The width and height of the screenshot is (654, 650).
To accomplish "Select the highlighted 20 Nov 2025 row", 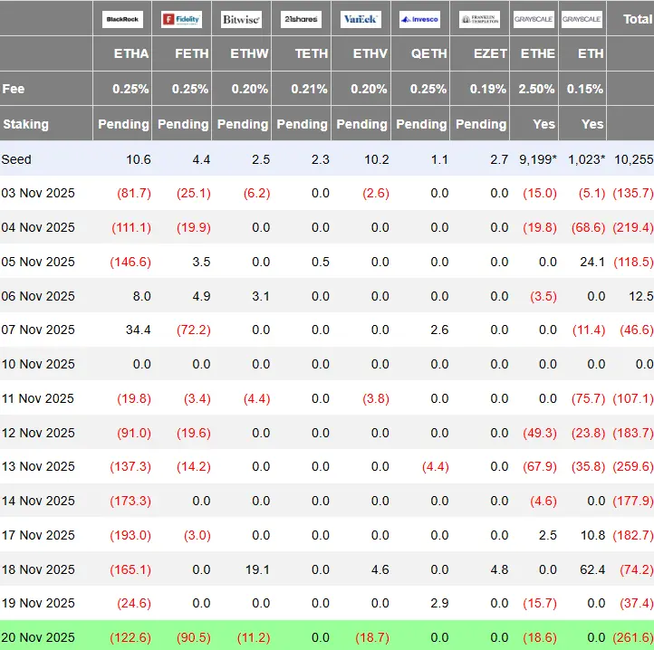I will [x=327, y=636].
